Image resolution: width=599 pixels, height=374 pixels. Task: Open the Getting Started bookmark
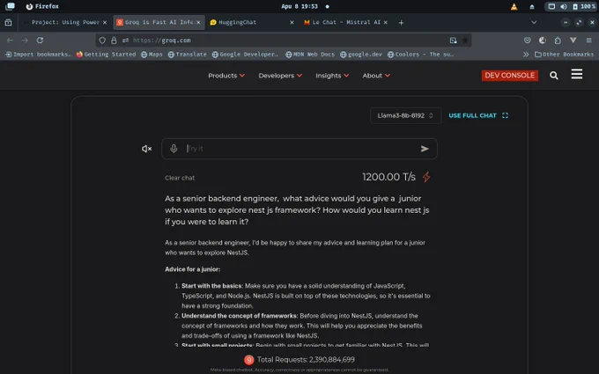click(x=106, y=55)
